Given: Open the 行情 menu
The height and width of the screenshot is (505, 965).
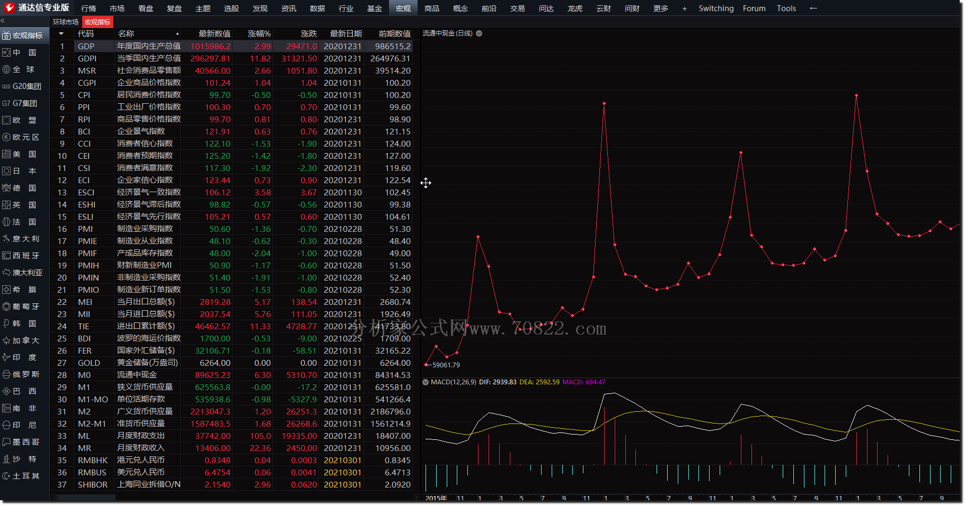Looking at the screenshot, I should pyautogui.click(x=88, y=8).
